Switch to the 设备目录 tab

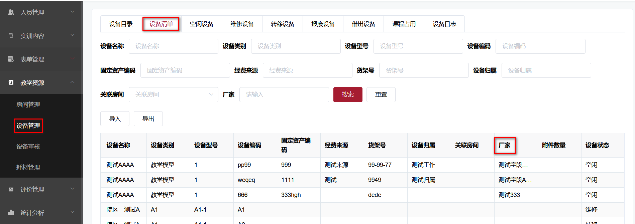(121, 24)
